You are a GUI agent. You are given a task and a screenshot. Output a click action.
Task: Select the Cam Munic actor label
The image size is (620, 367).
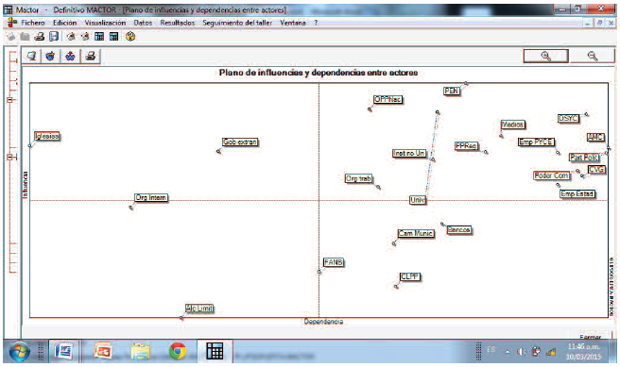click(416, 233)
